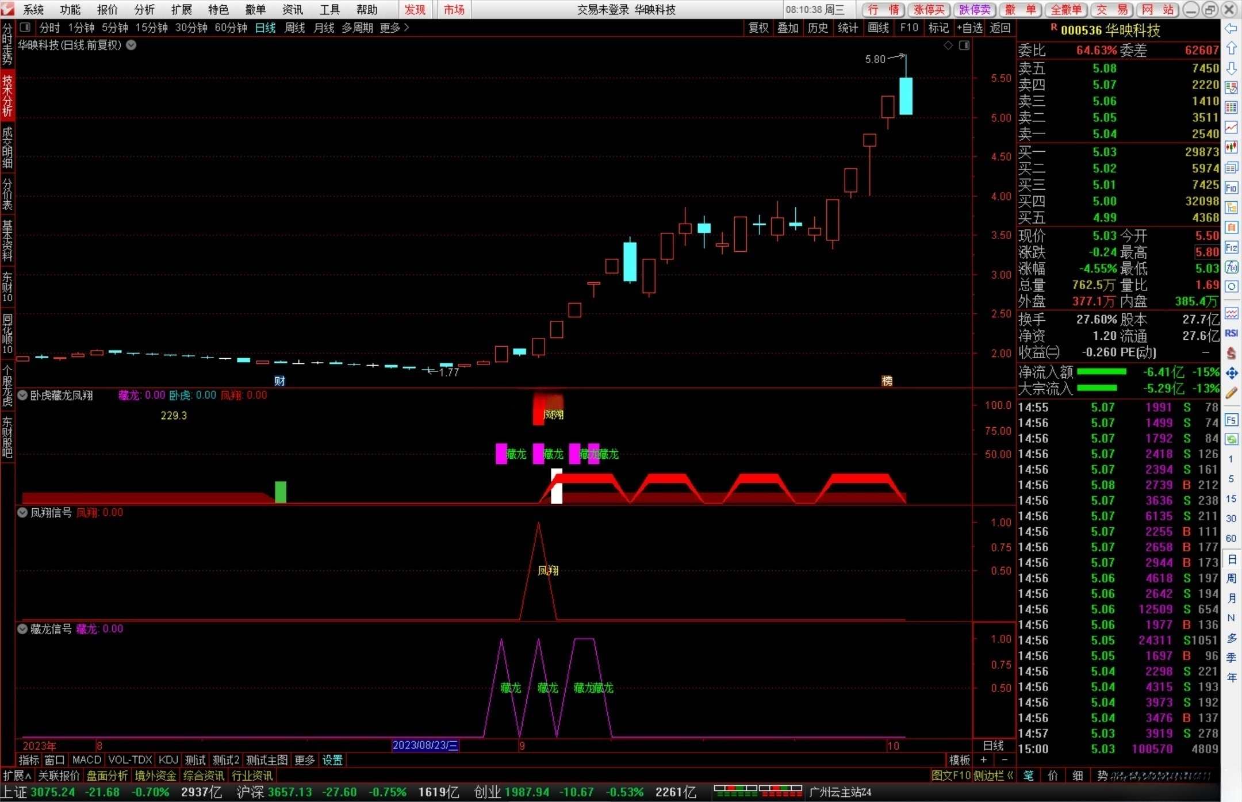Click the candlestick chart icon in the right sidebar
The image size is (1242, 802).
point(1231,147)
